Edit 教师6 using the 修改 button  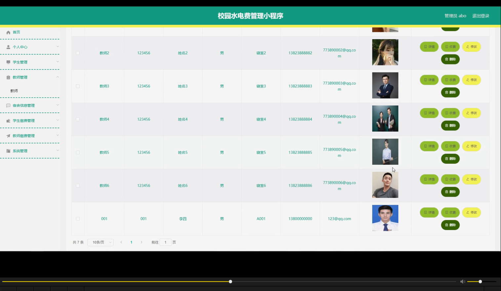tap(471, 179)
